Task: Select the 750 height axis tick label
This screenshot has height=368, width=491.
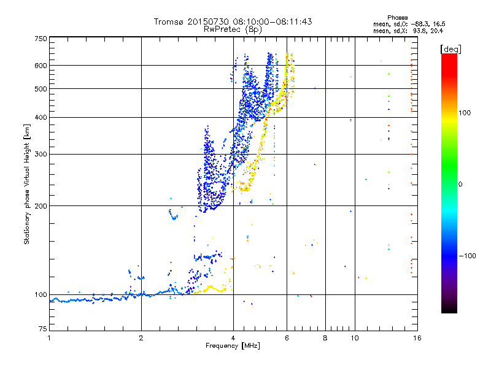Action: pyautogui.click(x=41, y=39)
